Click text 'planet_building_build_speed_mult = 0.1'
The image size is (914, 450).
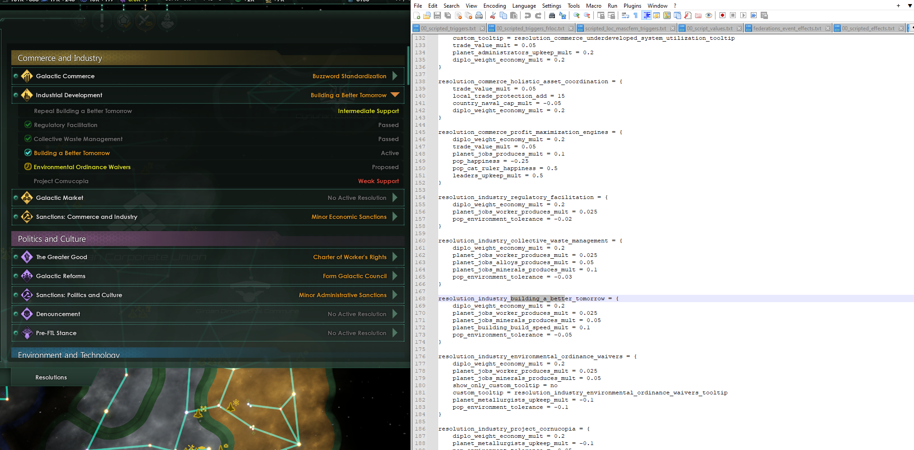521,327
